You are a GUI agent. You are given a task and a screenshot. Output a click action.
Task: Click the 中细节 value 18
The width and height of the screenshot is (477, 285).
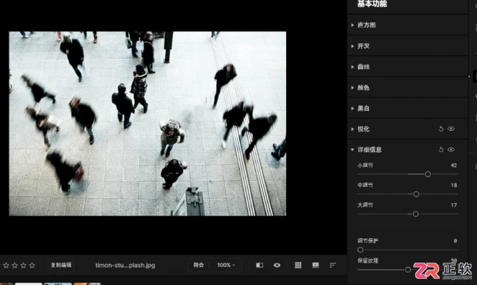pos(454,185)
